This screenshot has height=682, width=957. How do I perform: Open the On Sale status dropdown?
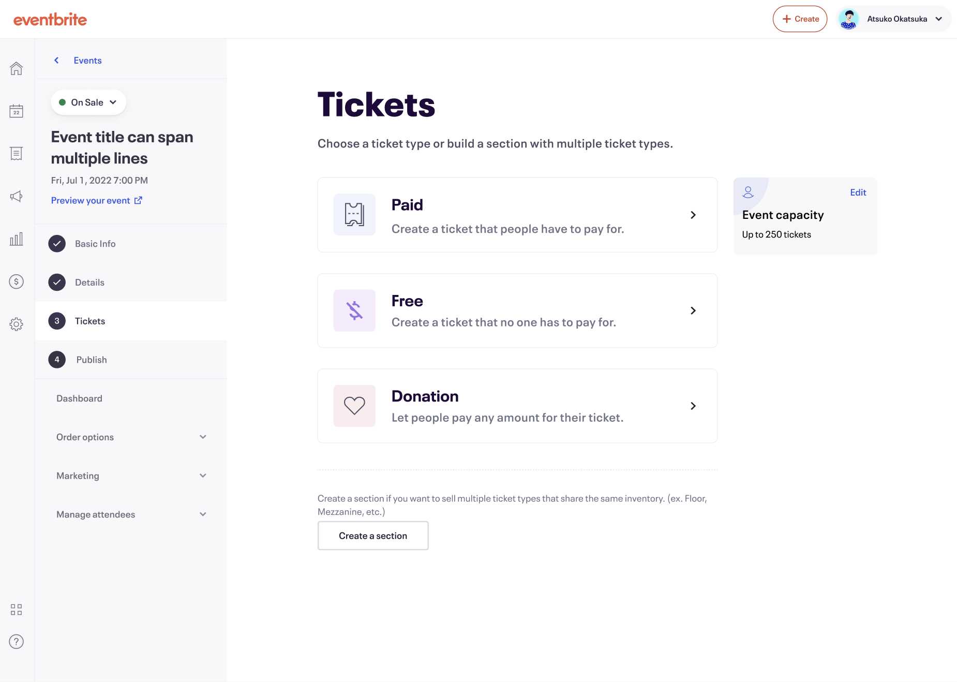(88, 102)
